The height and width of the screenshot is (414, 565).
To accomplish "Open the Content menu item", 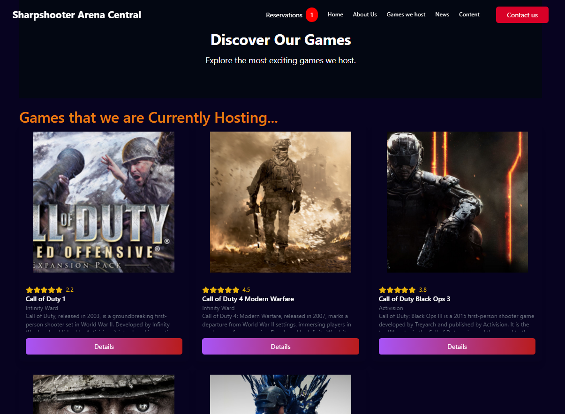I will pyautogui.click(x=469, y=15).
